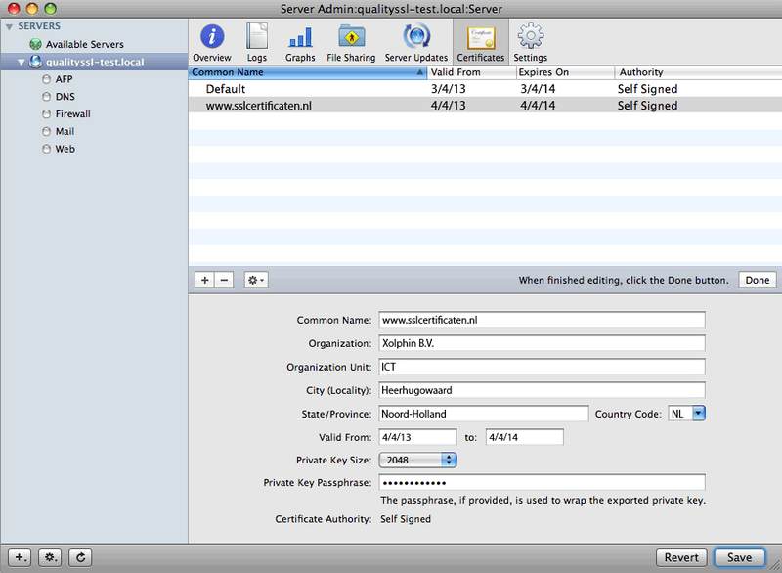Open the Overview toolbar icon

pos(212,43)
